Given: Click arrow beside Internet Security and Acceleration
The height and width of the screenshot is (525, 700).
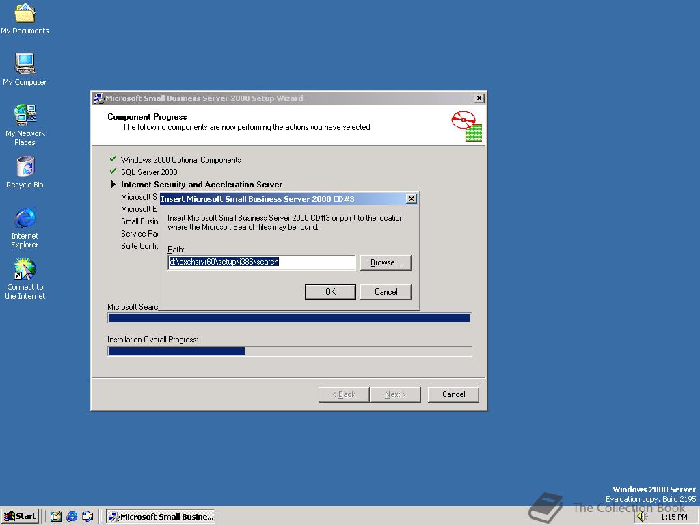Looking at the screenshot, I should [113, 185].
